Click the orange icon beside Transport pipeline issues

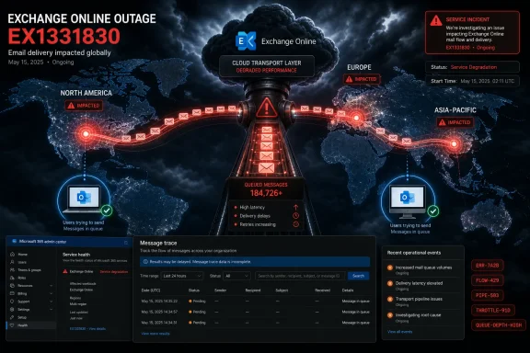(x=390, y=299)
